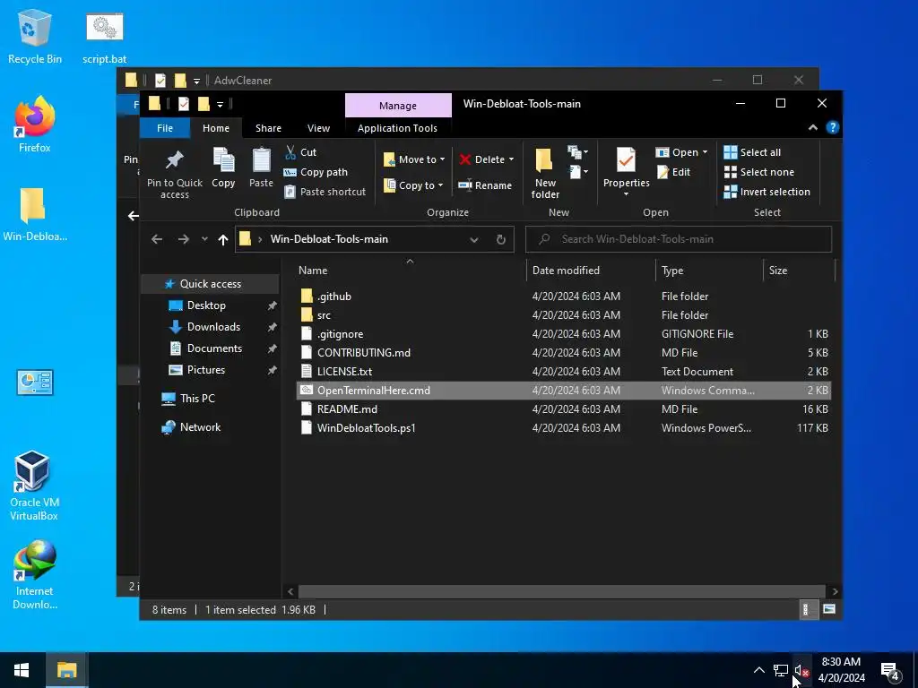Click File Explorer on the taskbar
The width and height of the screenshot is (918, 688).
(x=66, y=670)
